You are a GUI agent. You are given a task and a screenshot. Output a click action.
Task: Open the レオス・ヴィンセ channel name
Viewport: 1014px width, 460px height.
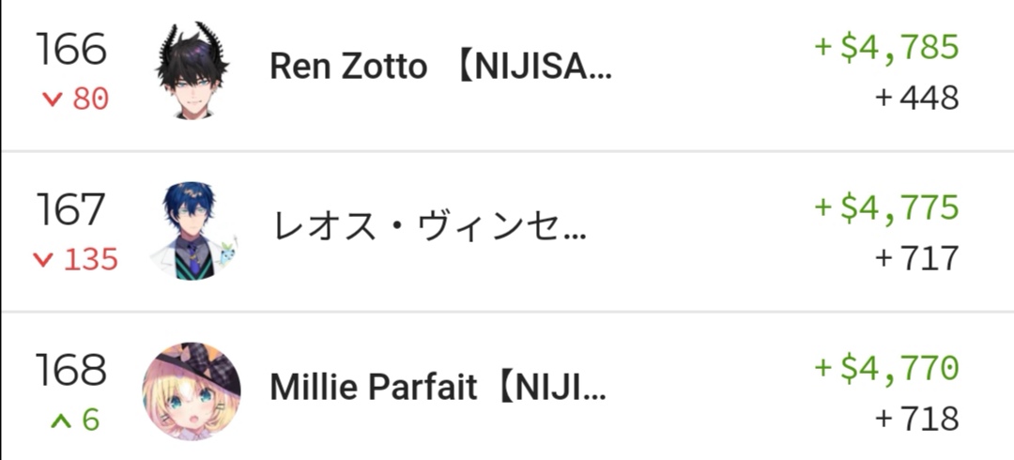coord(428,227)
